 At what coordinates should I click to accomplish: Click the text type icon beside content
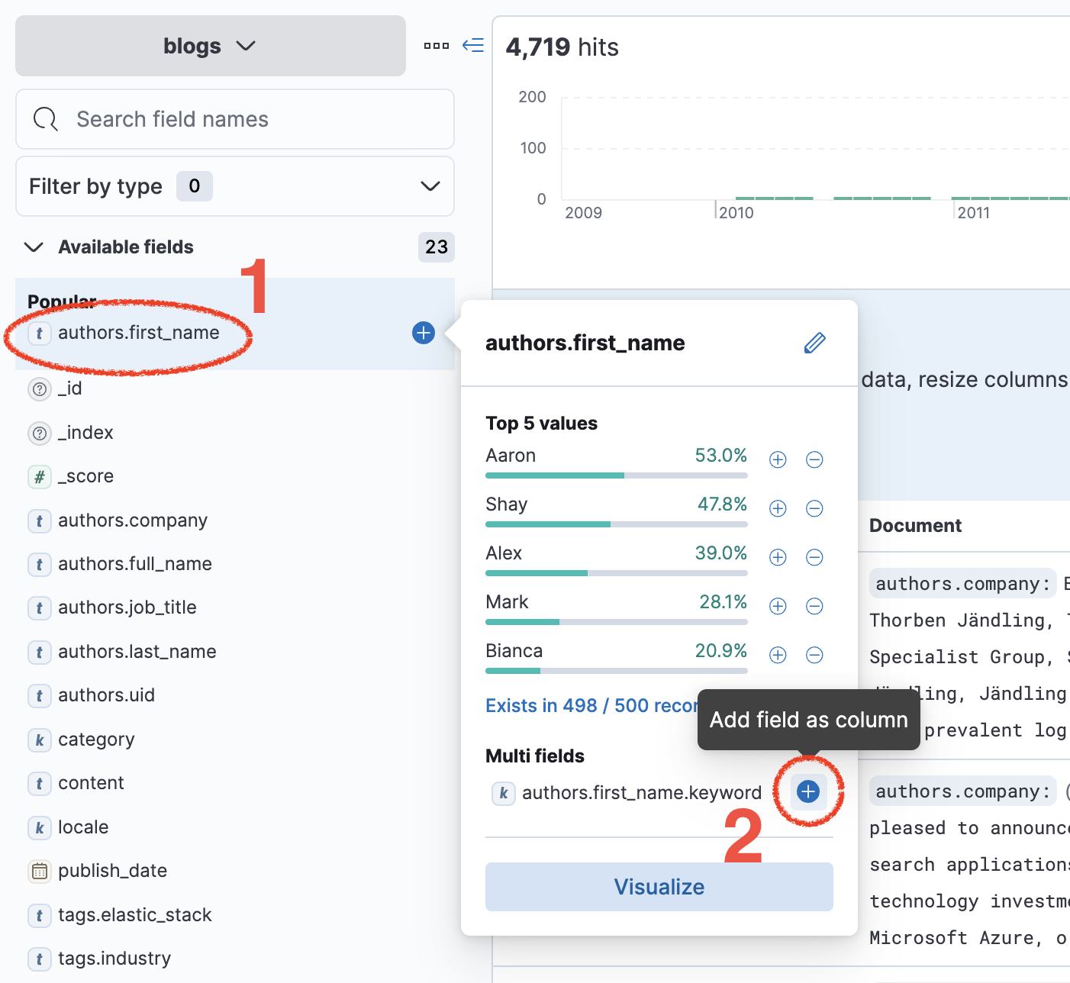(x=40, y=784)
